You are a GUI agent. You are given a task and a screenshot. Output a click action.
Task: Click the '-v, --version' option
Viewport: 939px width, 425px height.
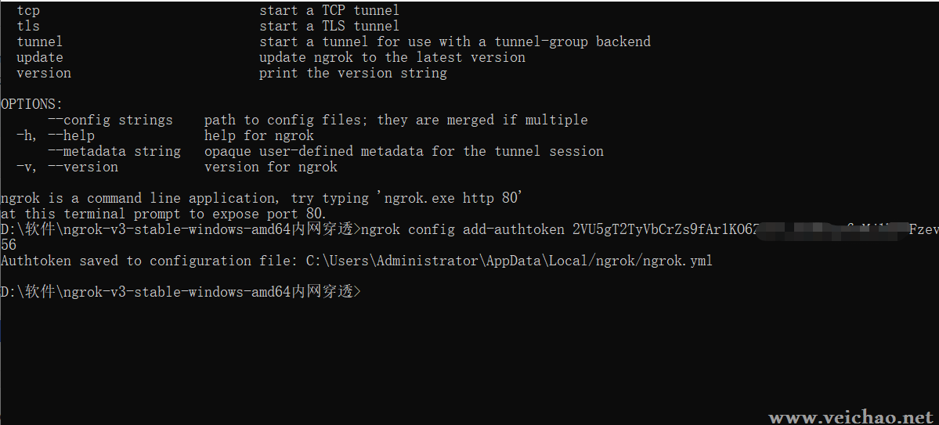tap(67, 167)
